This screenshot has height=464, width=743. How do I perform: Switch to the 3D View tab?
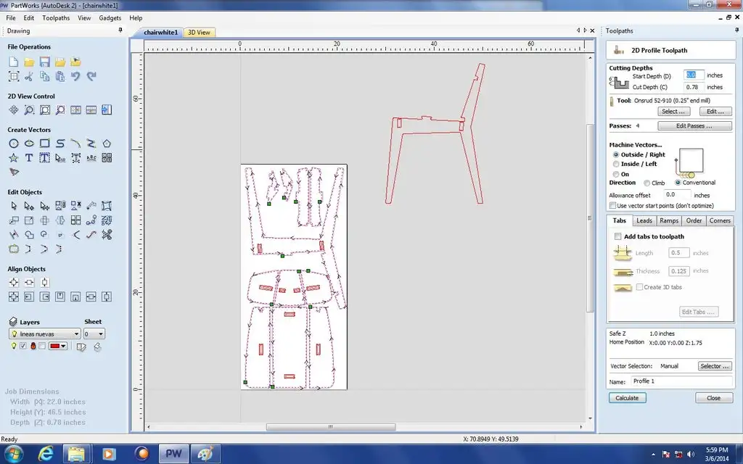pos(199,32)
